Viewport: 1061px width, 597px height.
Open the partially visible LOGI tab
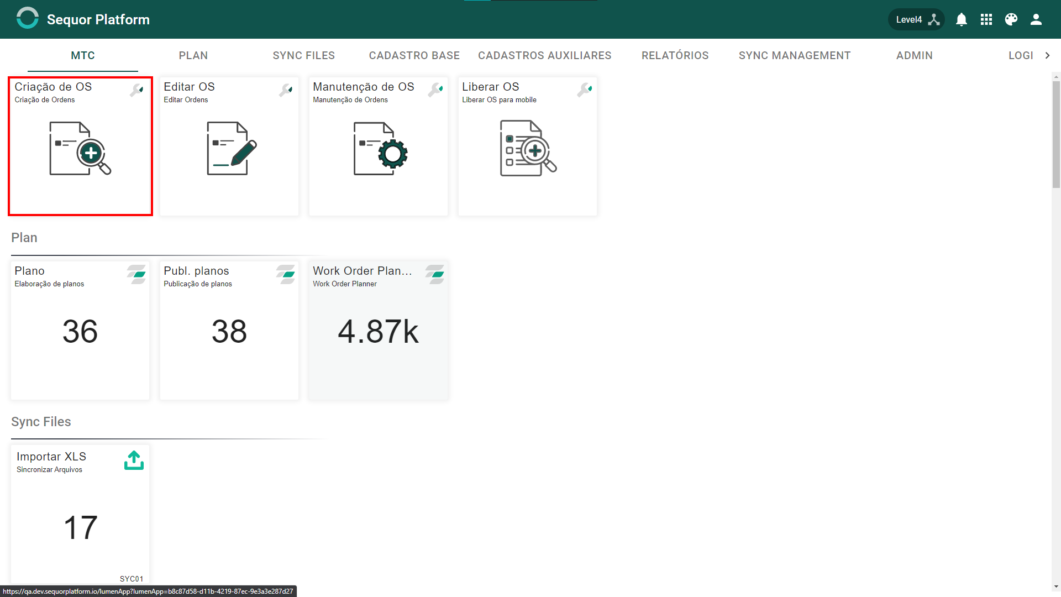(x=1020, y=55)
